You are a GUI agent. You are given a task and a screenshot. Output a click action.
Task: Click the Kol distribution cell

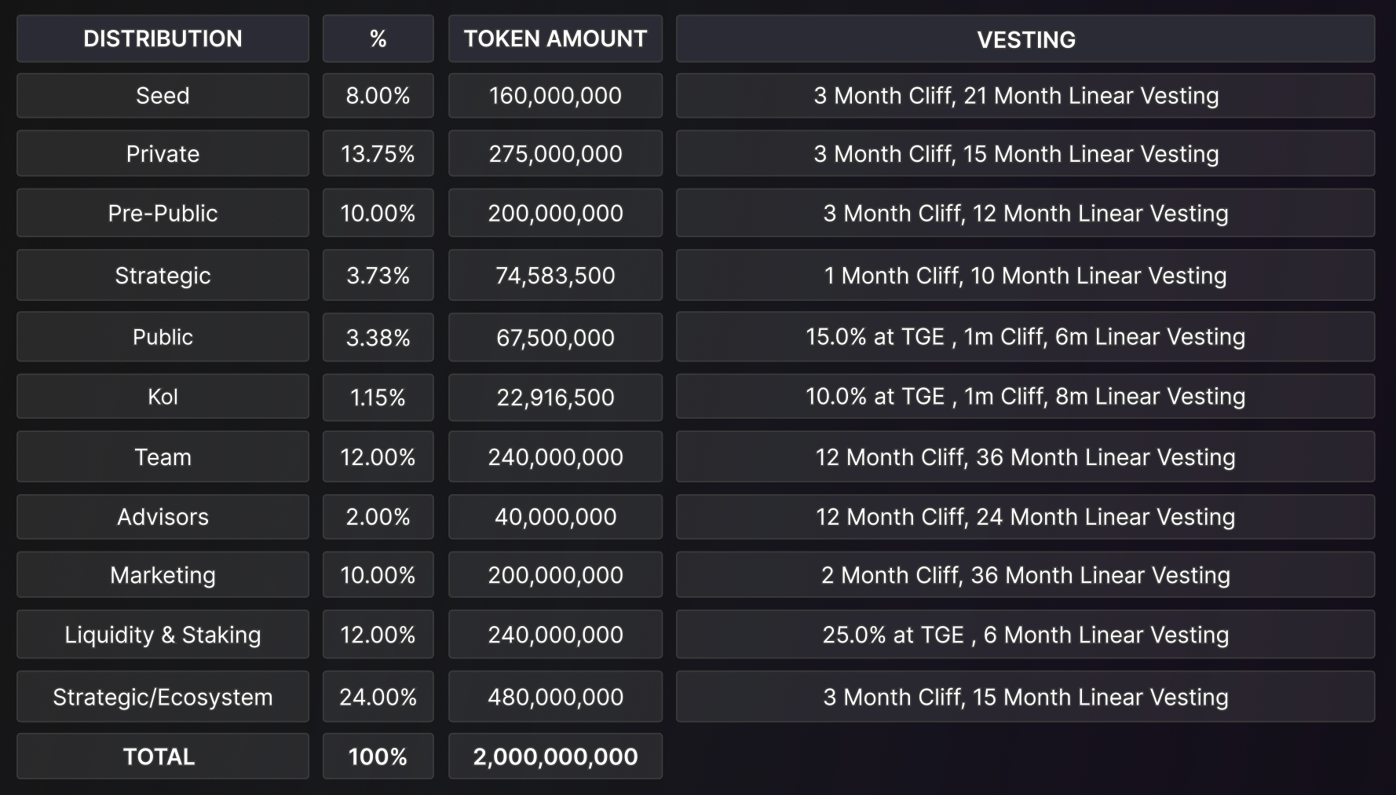[163, 397]
